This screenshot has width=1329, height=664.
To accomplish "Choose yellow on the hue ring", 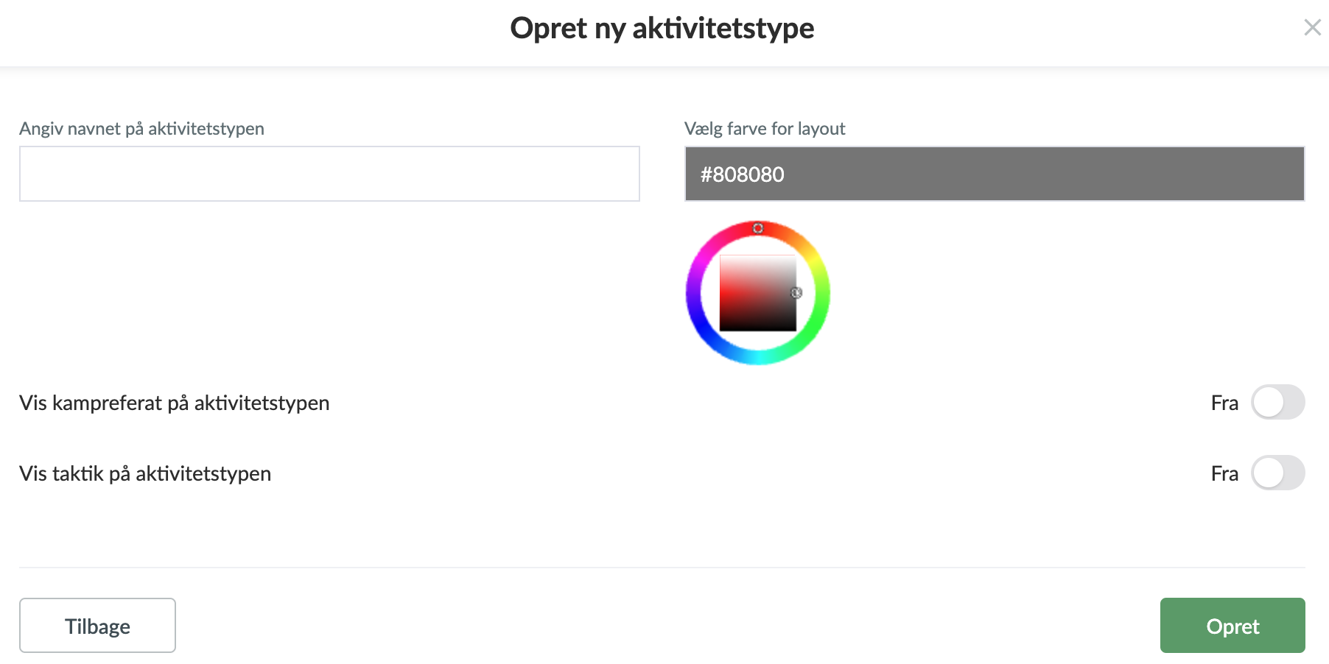I will 814,261.
